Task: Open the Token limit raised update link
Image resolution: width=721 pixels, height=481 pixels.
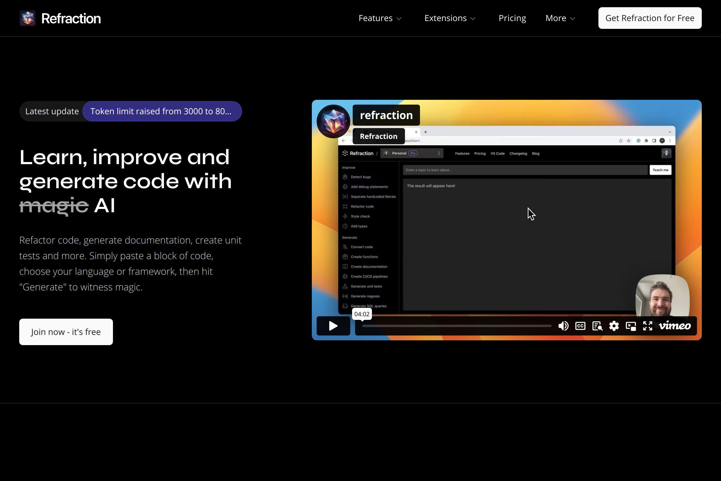Action: coord(162,111)
